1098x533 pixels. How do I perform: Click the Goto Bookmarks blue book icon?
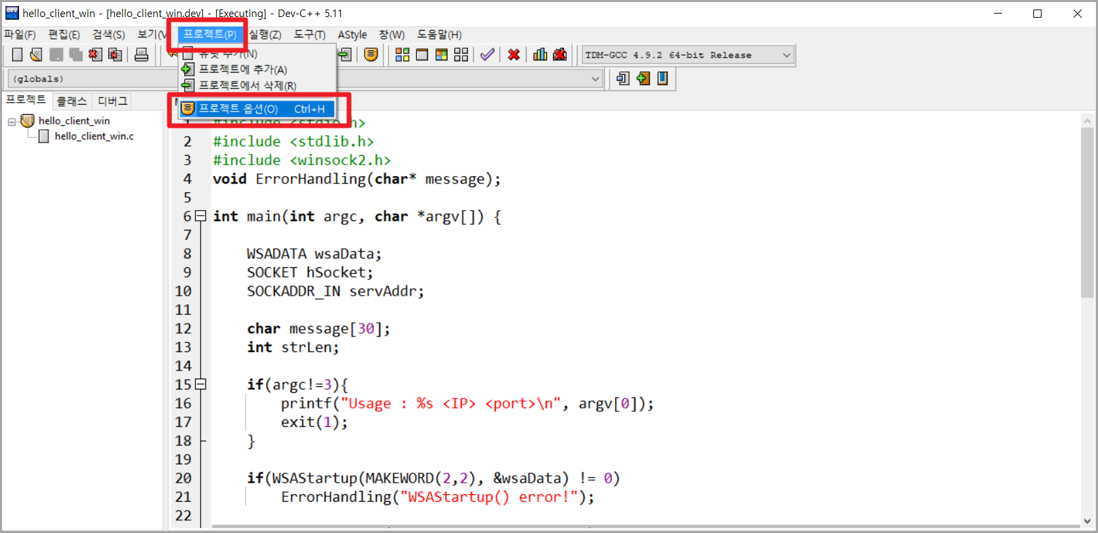click(x=663, y=79)
